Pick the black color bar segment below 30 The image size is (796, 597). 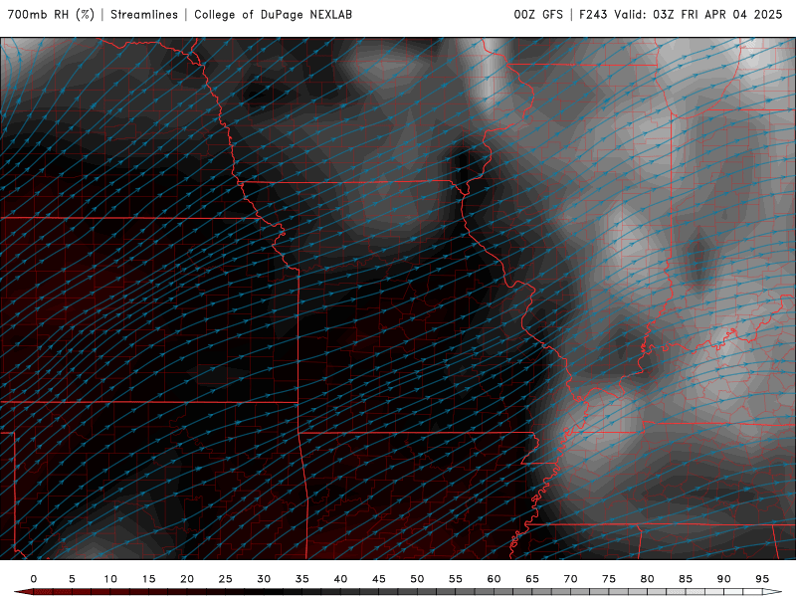pos(272,592)
